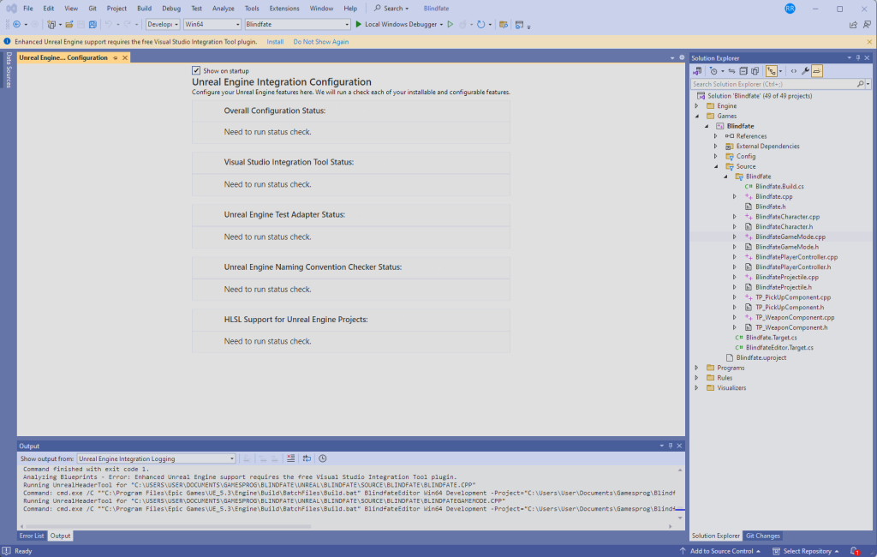Click the Clear All icon in Output panel

291,458
